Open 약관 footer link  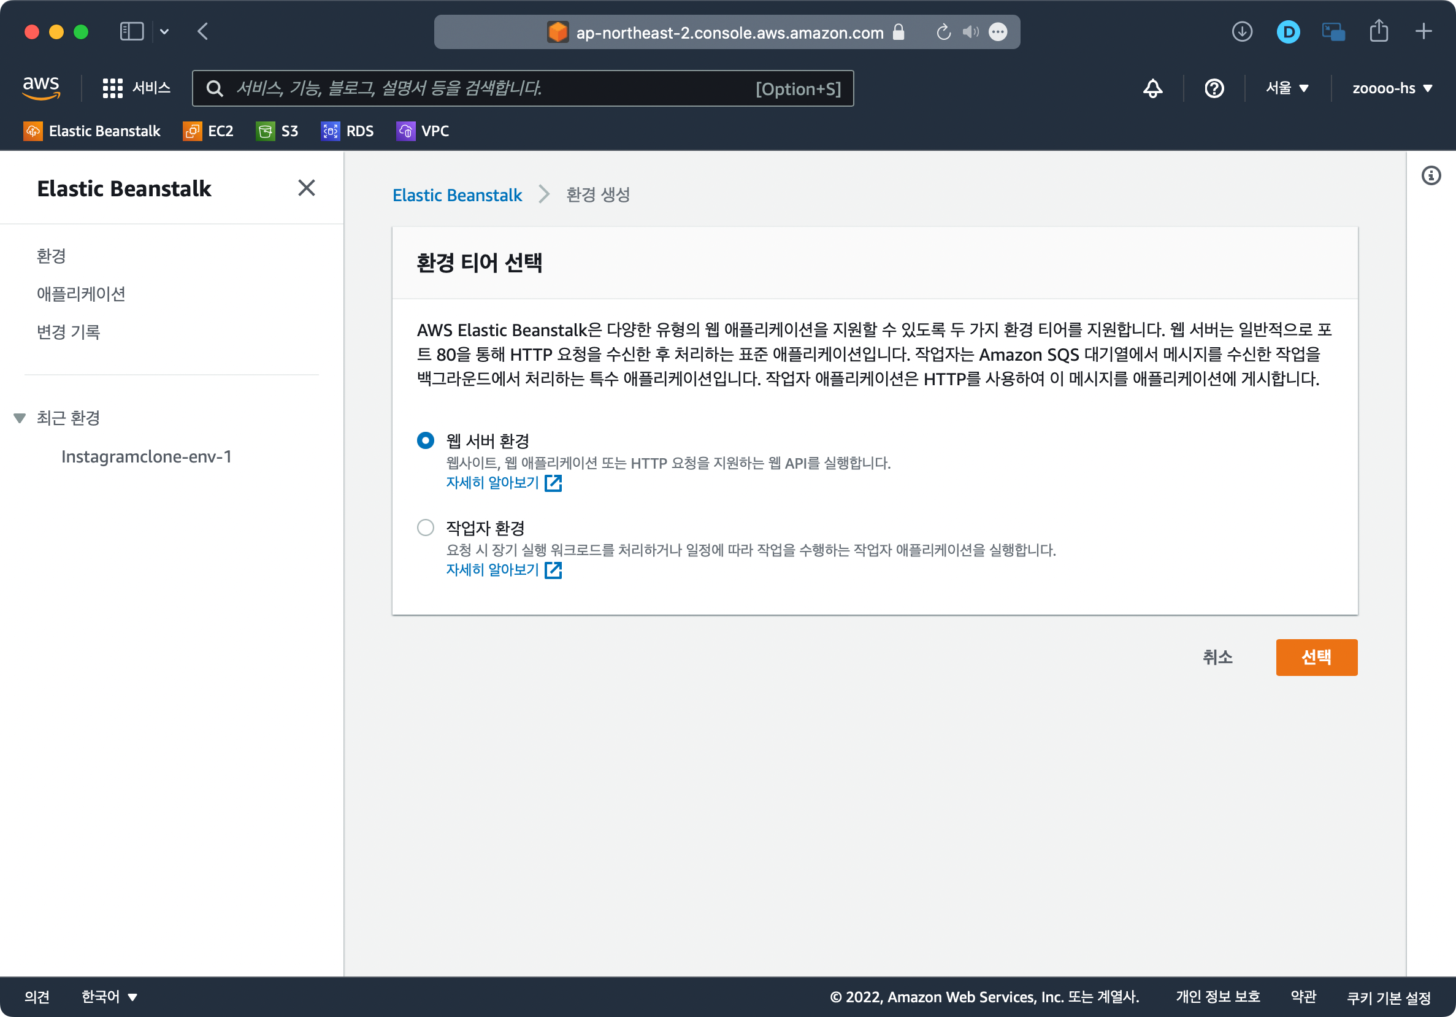pyautogui.click(x=1303, y=996)
